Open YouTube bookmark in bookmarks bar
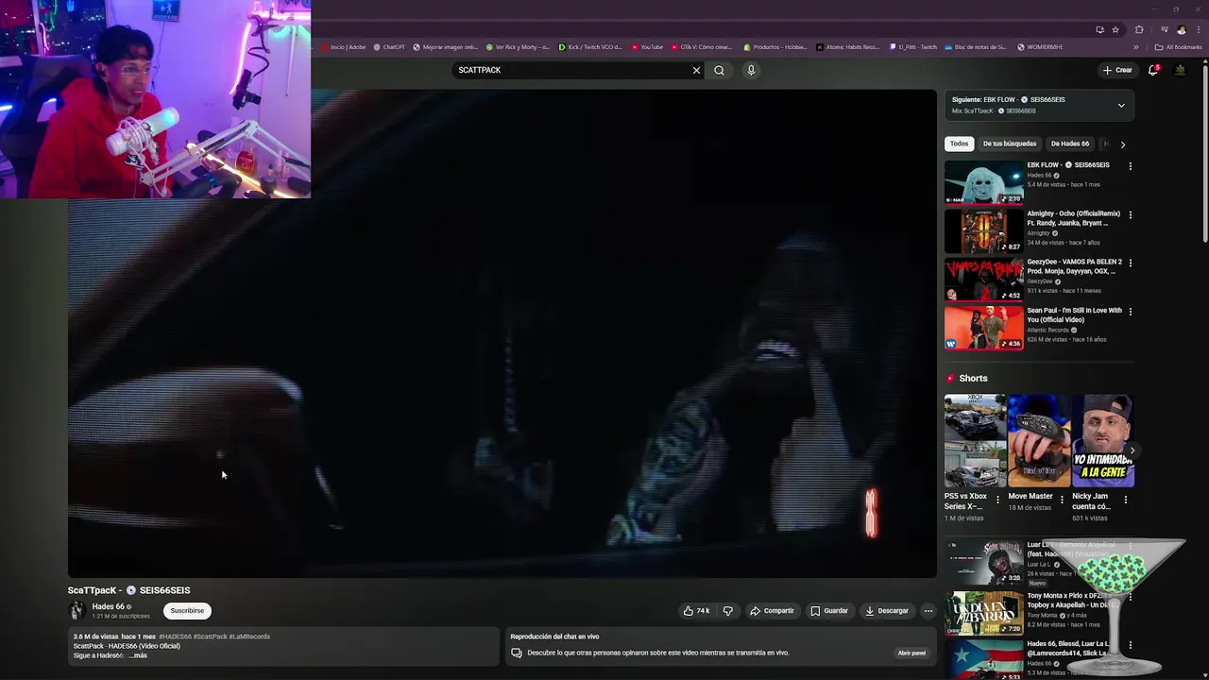Viewport: 1209px width, 680px height. pos(647,47)
